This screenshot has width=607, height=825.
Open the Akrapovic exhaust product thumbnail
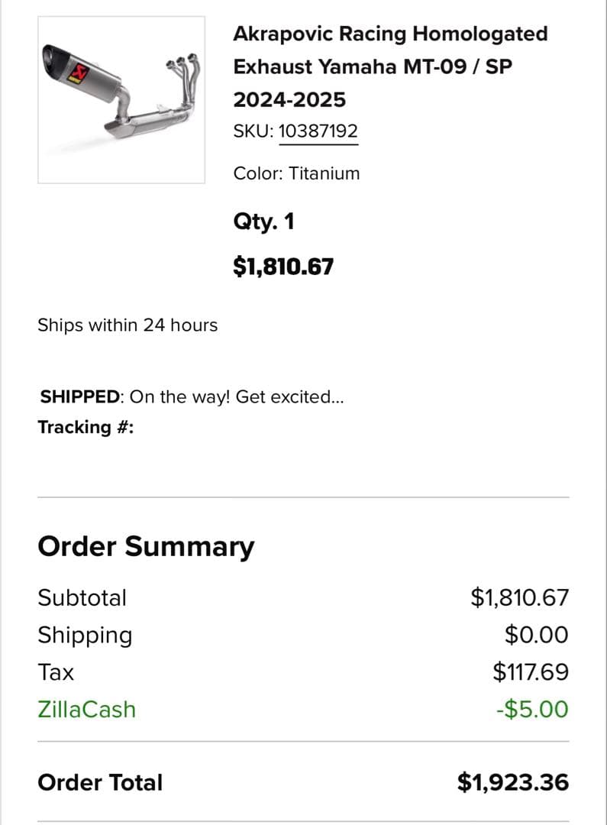[x=121, y=99]
